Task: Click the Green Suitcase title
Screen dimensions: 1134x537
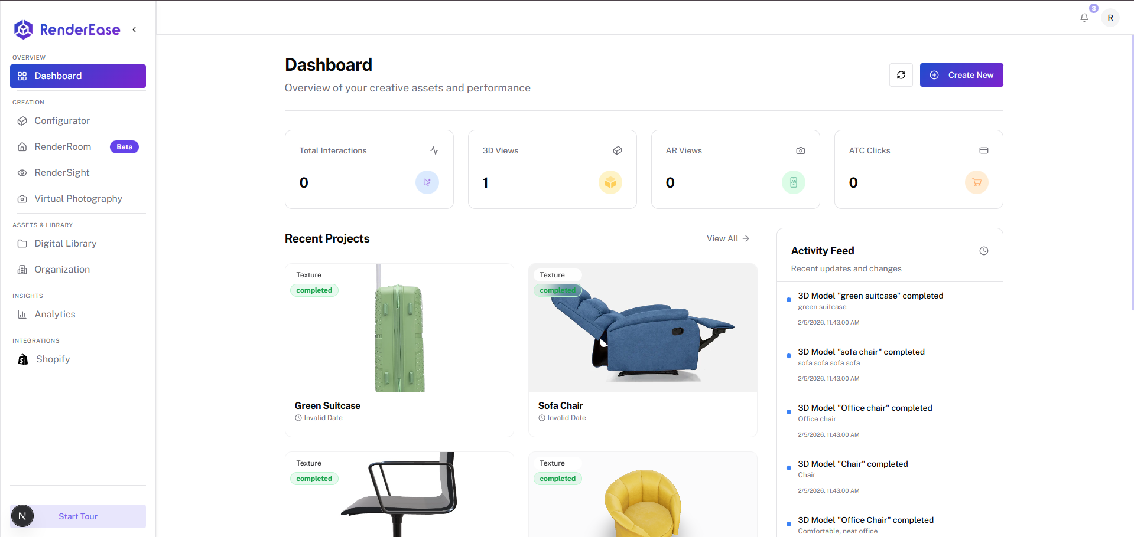Action: pyautogui.click(x=327, y=406)
